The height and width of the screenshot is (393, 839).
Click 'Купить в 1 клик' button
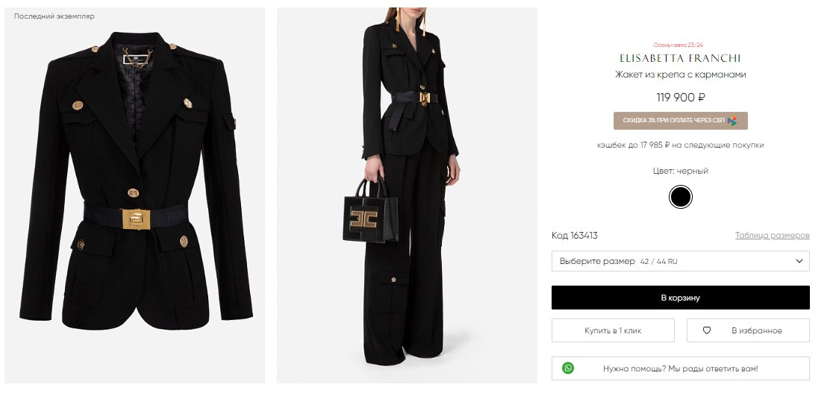613,330
